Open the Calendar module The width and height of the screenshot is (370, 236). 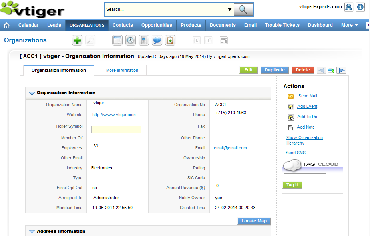(x=28, y=25)
